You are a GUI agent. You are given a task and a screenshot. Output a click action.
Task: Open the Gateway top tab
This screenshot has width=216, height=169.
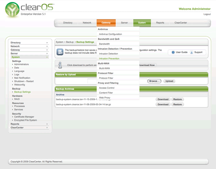(106, 23)
